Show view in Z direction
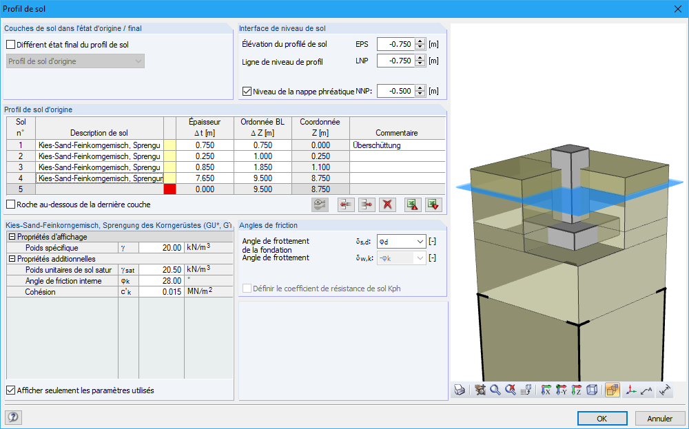 point(577,390)
